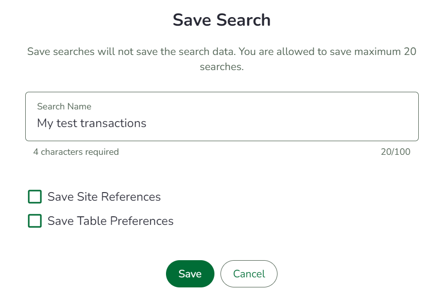The image size is (444, 298).
Task: Click the word "Search" in the dialog title
Action: [x=244, y=20]
